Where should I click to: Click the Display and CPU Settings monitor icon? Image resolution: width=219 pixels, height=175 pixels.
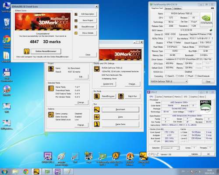[x=97, y=69]
